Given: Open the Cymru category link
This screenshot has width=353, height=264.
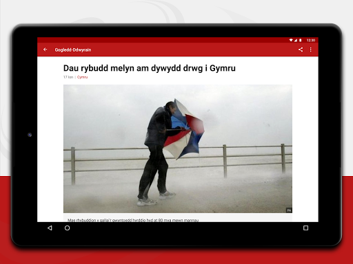Looking at the screenshot, I should (x=82, y=77).
